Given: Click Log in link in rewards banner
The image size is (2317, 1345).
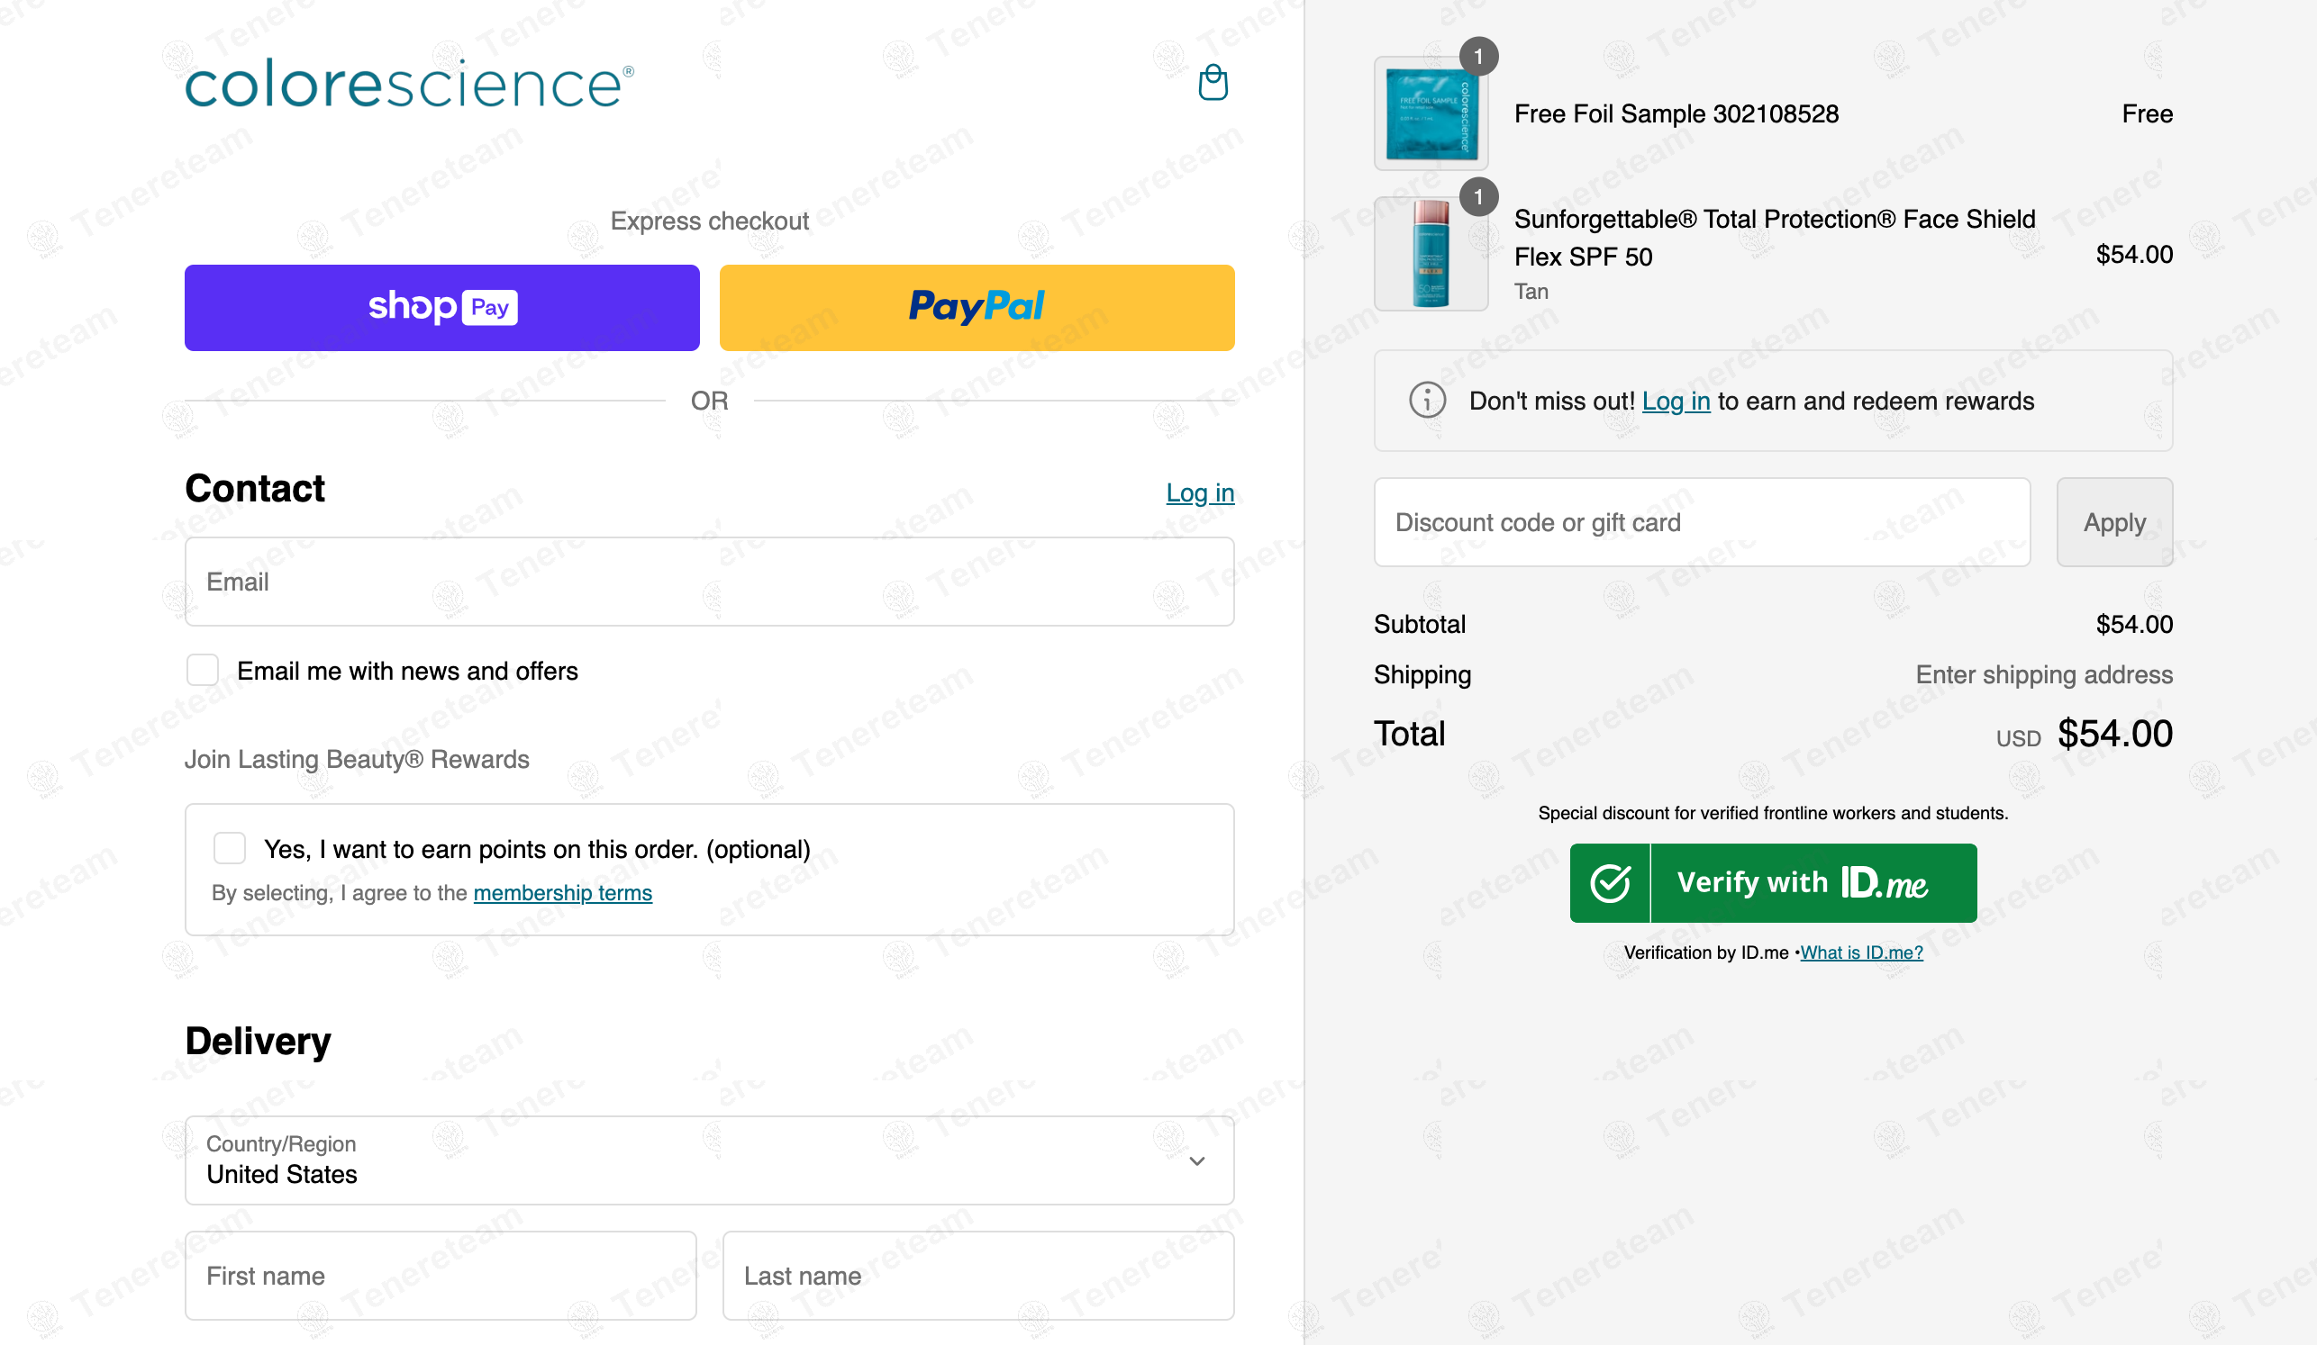Looking at the screenshot, I should pos(1676,401).
